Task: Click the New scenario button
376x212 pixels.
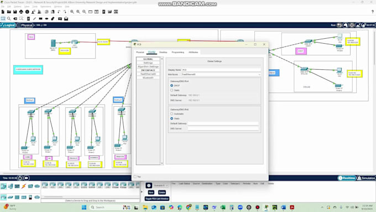Action: click(x=151, y=192)
